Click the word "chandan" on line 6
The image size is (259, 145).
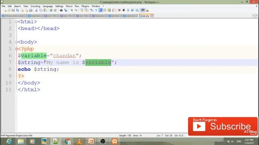64,56
